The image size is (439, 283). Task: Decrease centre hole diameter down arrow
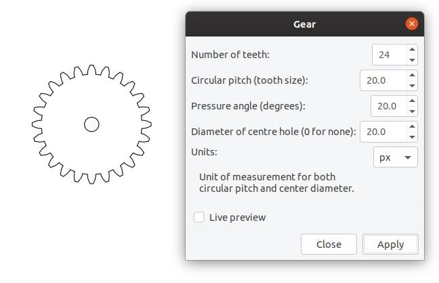click(x=412, y=137)
